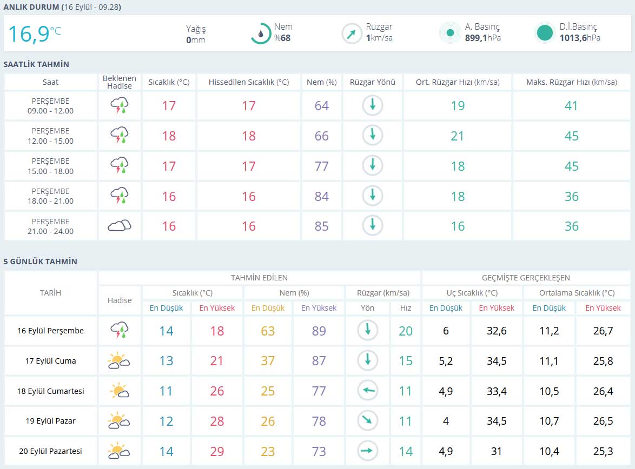Image resolution: width=635 pixels, height=469 pixels.
Task: Click the current wind direction arrow beside Rüzgar
Action: (x=352, y=33)
